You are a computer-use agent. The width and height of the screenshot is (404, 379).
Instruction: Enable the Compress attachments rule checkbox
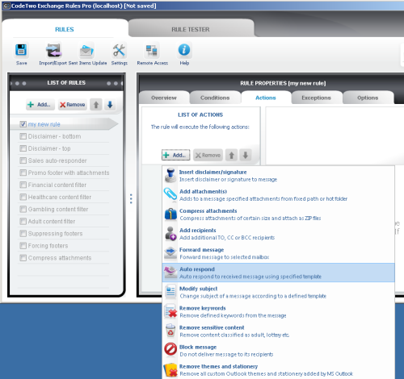[23, 258]
